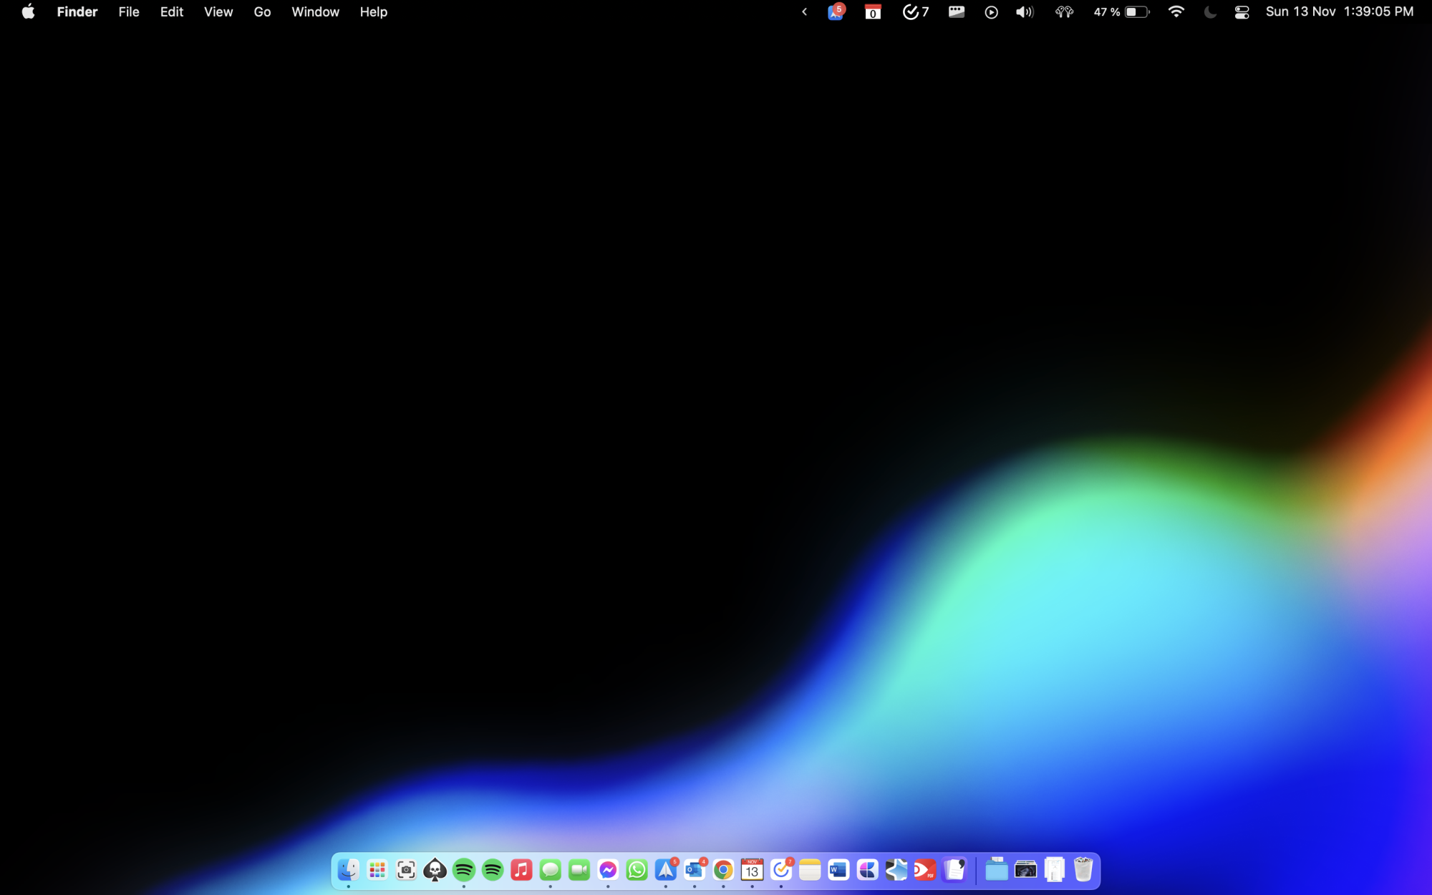Launch Apple Music from the dock
Viewport: 1432px width, 895px height.
(x=521, y=870)
